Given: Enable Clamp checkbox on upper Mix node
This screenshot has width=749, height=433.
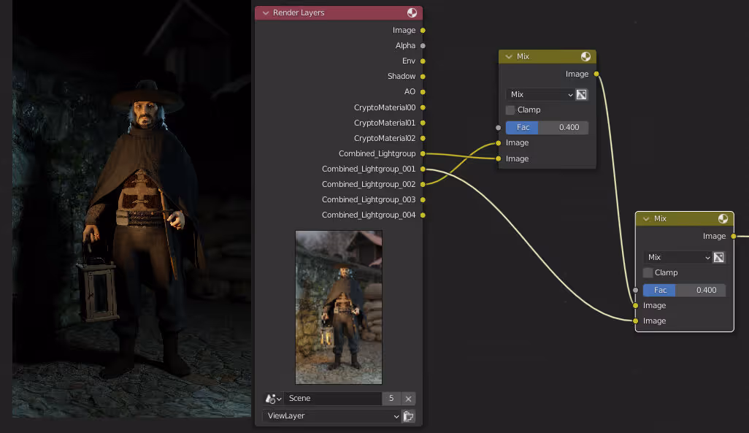Looking at the screenshot, I should [510, 110].
